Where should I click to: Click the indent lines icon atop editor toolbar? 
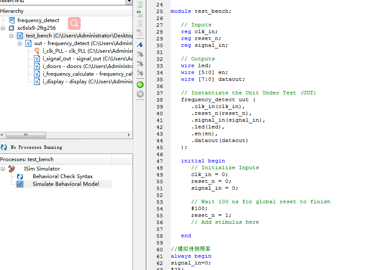click(140, 4)
